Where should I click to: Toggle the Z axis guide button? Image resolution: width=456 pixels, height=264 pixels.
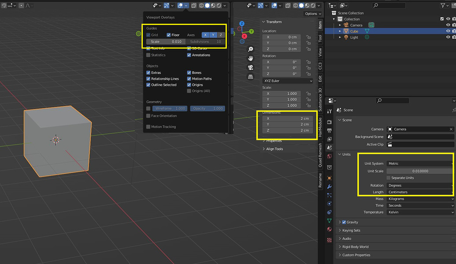click(221, 35)
